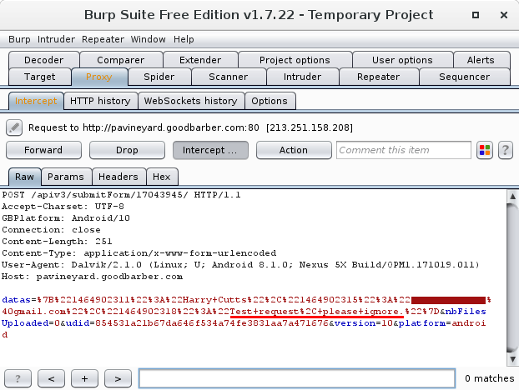This screenshot has width=519, height=390.
Task: Click the pencil edit icon beside request URL
Action: tap(14, 127)
